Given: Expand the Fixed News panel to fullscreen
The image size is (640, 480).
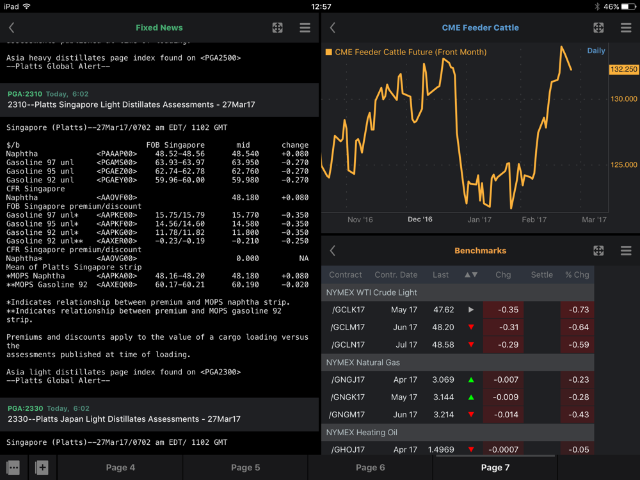Looking at the screenshot, I should coord(277,28).
